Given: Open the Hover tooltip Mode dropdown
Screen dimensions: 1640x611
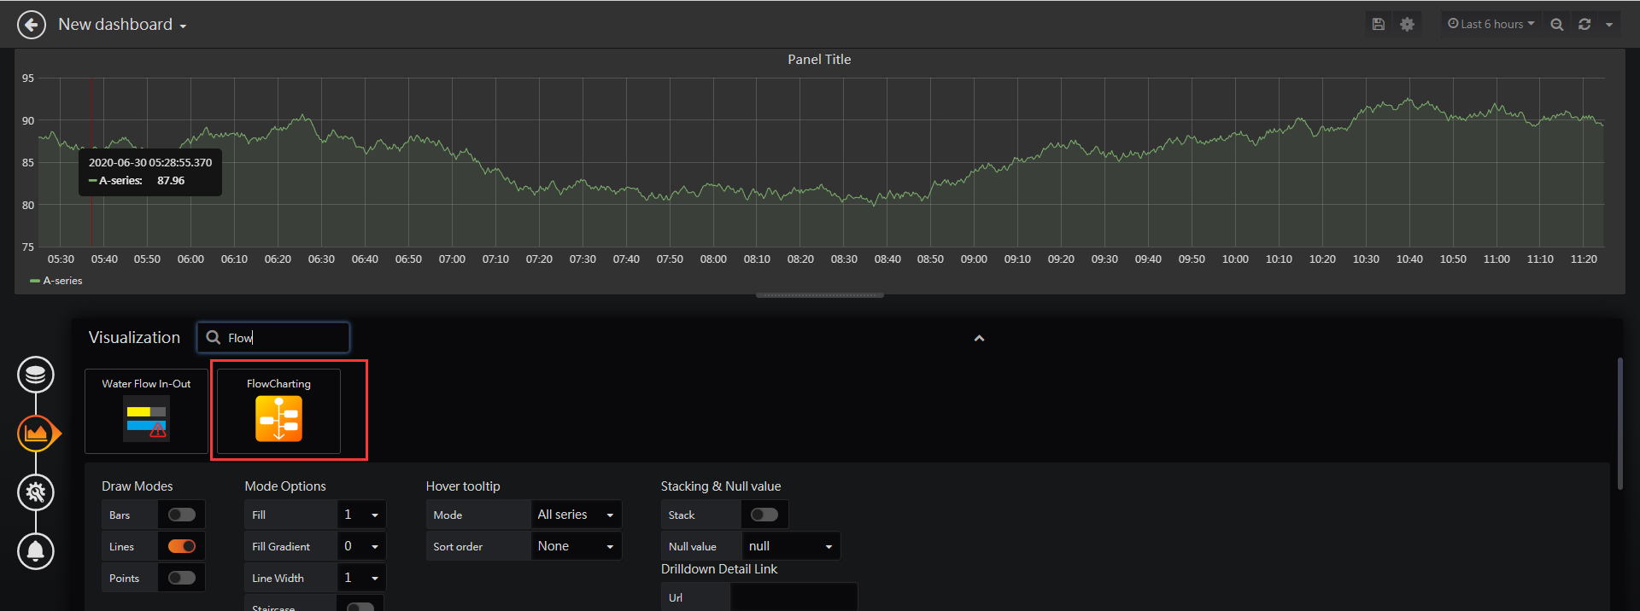Looking at the screenshot, I should click(x=576, y=515).
